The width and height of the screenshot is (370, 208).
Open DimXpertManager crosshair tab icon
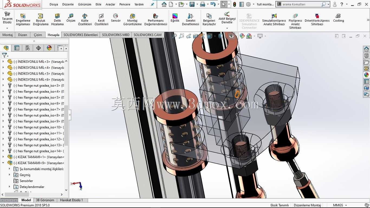click(38, 48)
